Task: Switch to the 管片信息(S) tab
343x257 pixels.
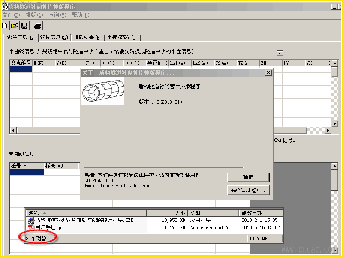Action: pyautogui.click(x=54, y=37)
